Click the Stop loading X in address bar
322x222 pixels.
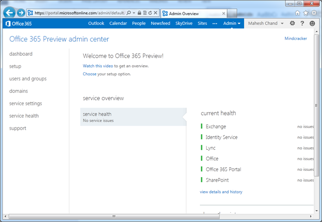[155, 13]
